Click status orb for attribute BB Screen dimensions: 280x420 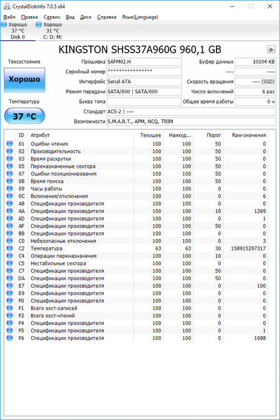(10, 234)
